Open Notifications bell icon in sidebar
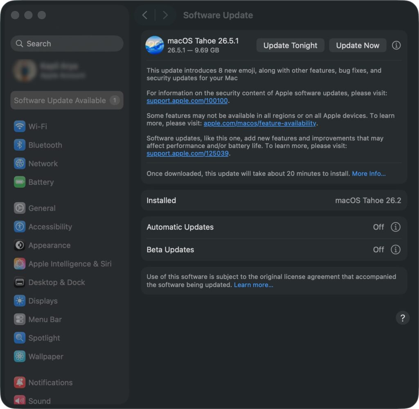Screen dimensions: 419x409 tap(20, 382)
